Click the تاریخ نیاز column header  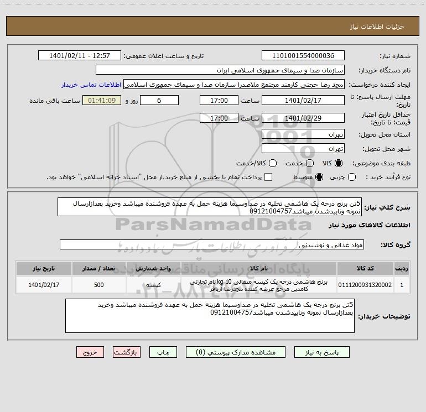pyautogui.click(x=44, y=268)
